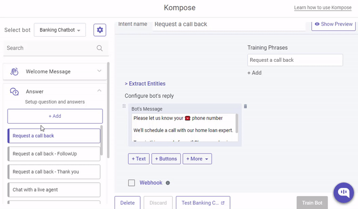Open bot settings gear icon
358x209 pixels.
[x=100, y=30]
